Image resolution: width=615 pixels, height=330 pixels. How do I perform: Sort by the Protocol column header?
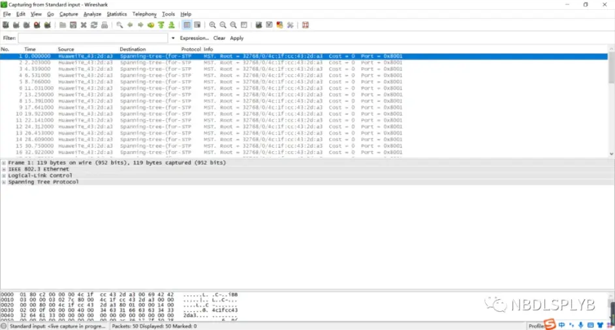pyautogui.click(x=191, y=50)
